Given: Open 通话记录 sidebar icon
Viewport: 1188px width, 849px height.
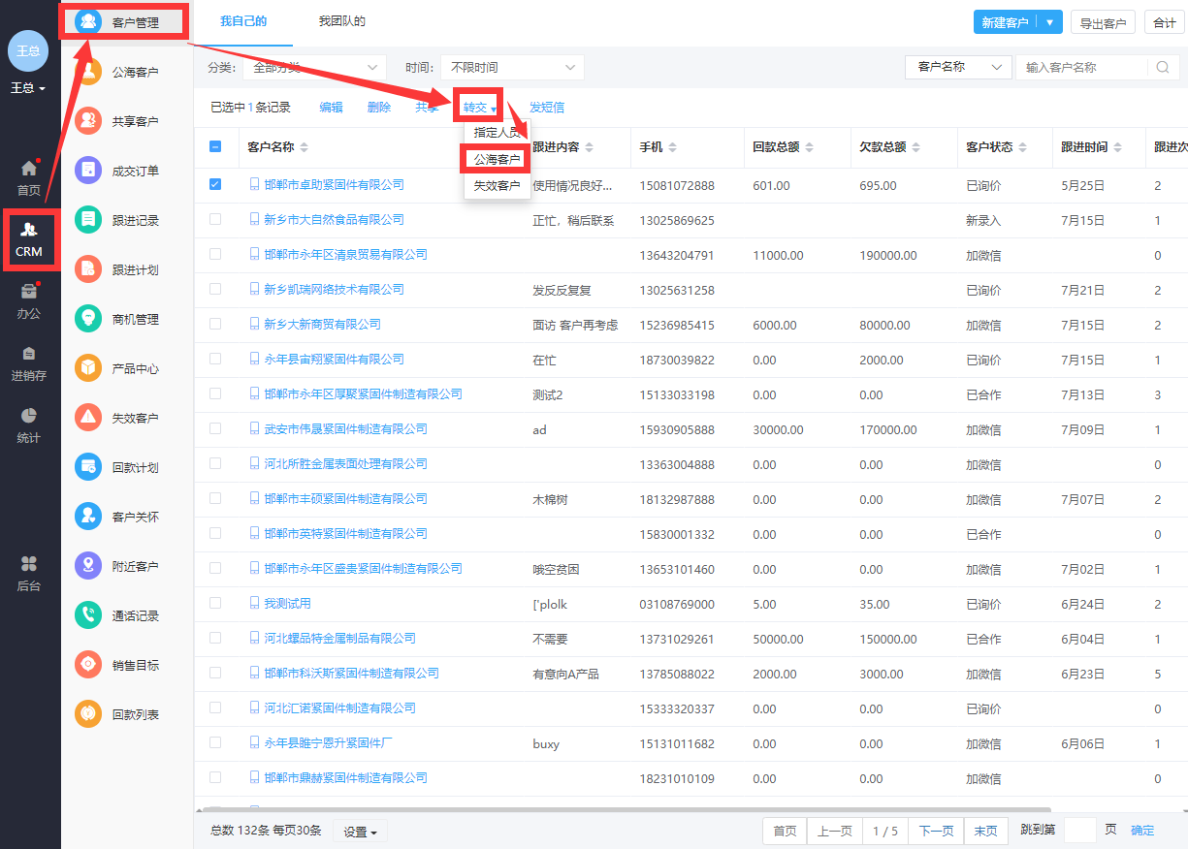Looking at the screenshot, I should [x=88, y=615].
